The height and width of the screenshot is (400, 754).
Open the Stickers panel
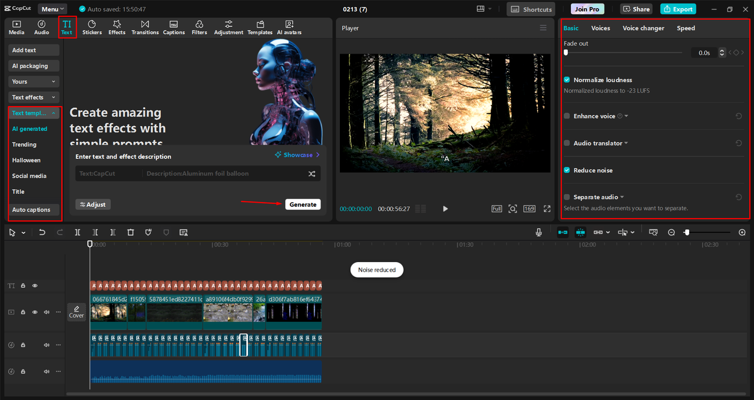tap(92, 27)
